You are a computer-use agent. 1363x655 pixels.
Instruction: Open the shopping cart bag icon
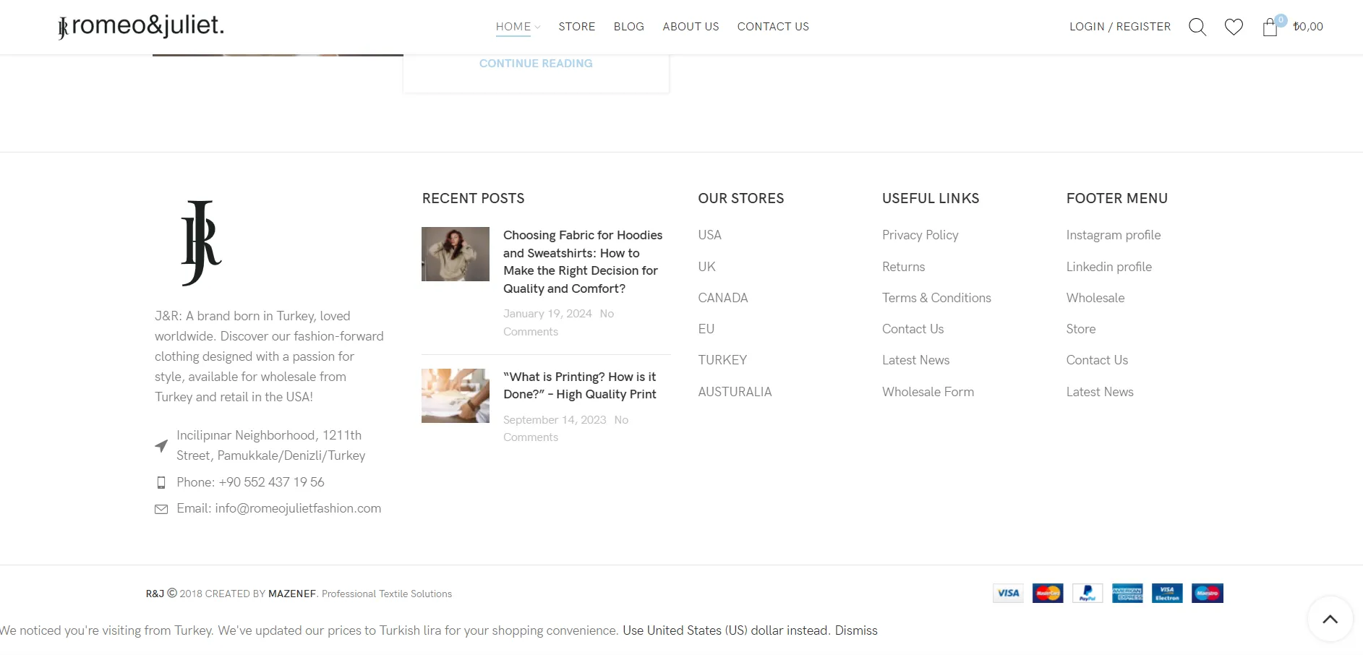pyautogui.click(x=1270, y=27)
